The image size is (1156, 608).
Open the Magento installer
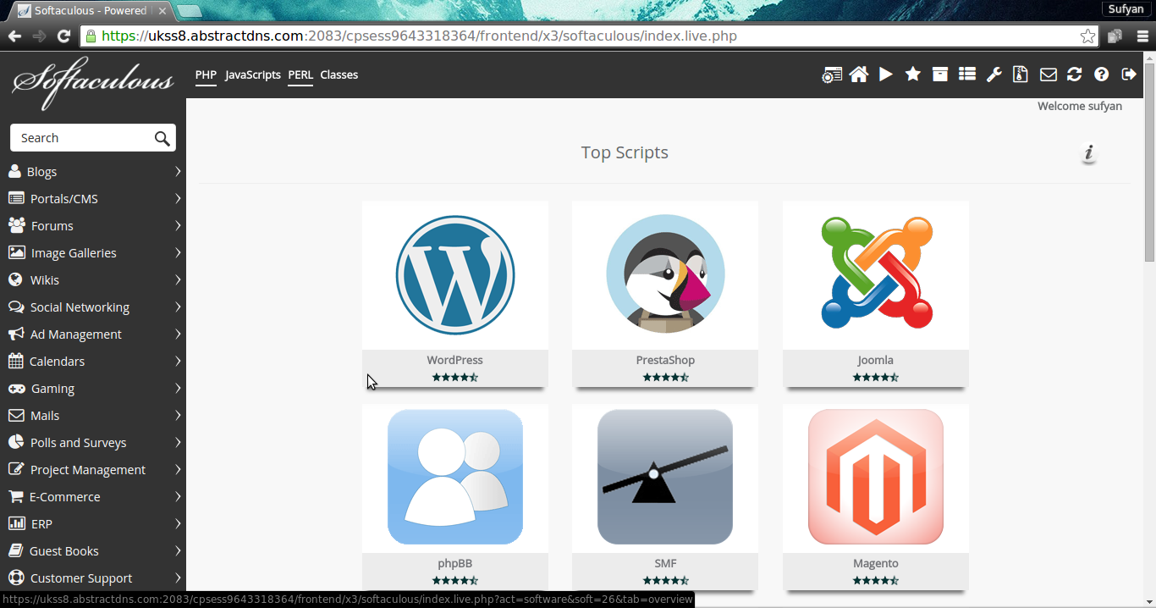coord(875,477)
